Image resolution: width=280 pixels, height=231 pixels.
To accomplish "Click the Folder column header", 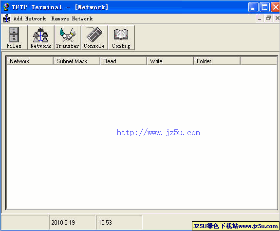I will [217, 61].
